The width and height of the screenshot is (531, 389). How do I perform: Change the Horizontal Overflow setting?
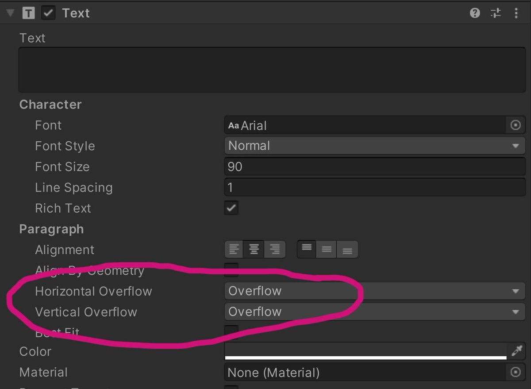[374, 291]
